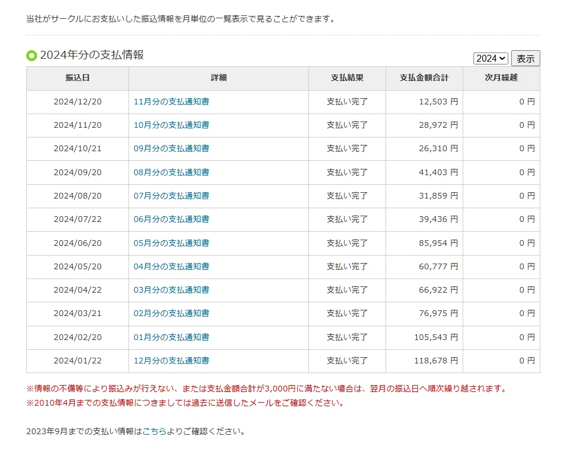Follow the こちら link for pre-2023 payments

tap(154, 431)
